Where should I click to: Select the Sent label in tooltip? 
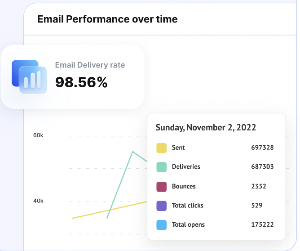tap(178, 148)
